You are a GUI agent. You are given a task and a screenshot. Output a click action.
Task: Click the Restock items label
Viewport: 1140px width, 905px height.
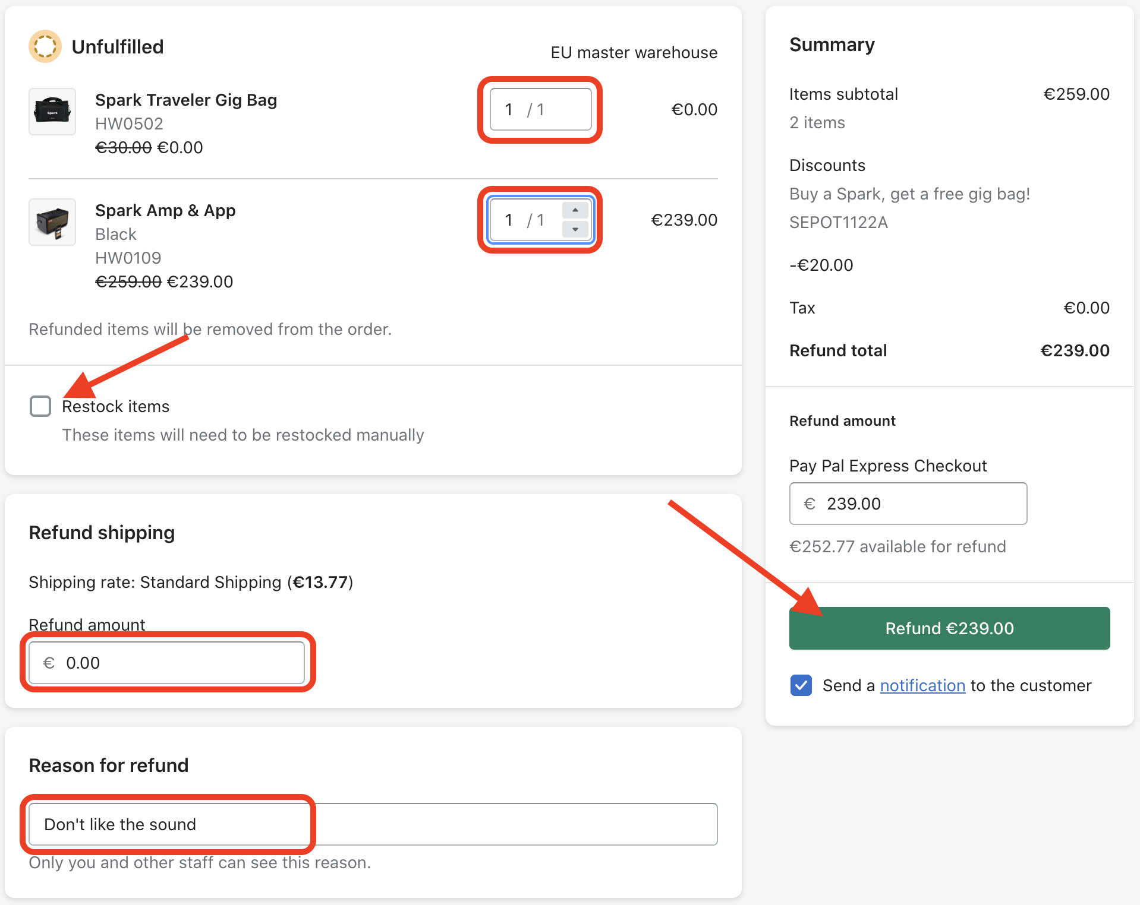tap(116, 406)
